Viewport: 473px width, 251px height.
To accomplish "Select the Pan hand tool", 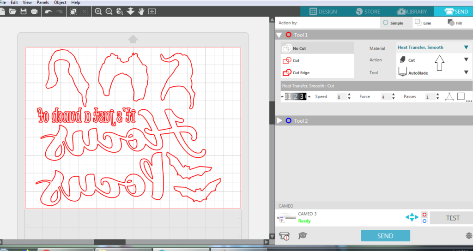I will click(142, 12).
